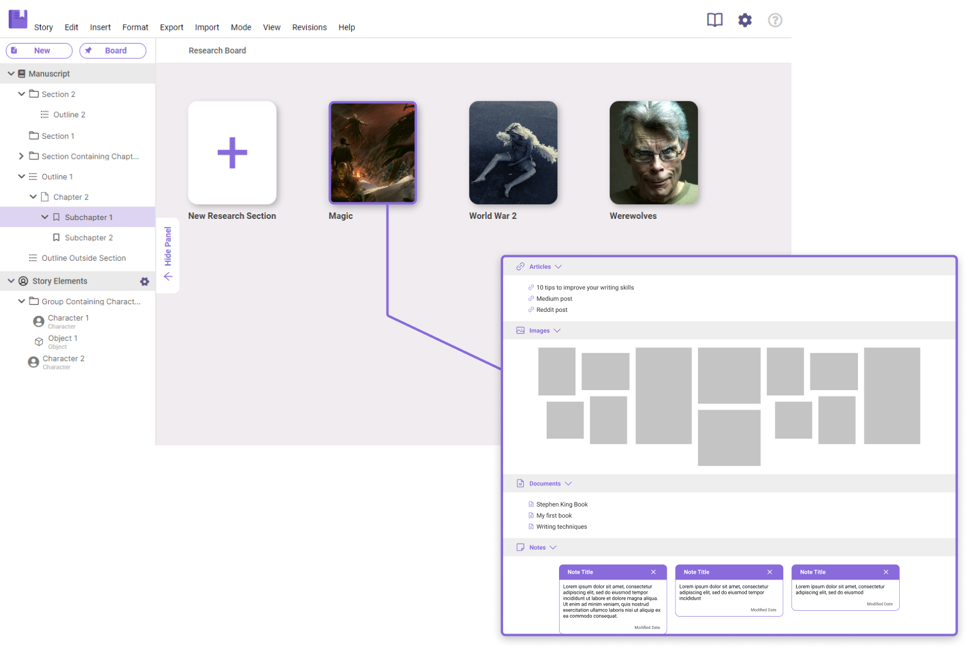Image resolution: width=968 pixels, height=649 pixels.
Task: Click the Notes panel icon
Action: tap(520, 547)
